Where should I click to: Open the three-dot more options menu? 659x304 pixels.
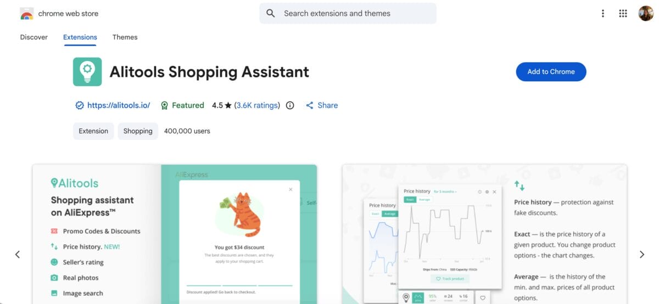click(603, 14)
